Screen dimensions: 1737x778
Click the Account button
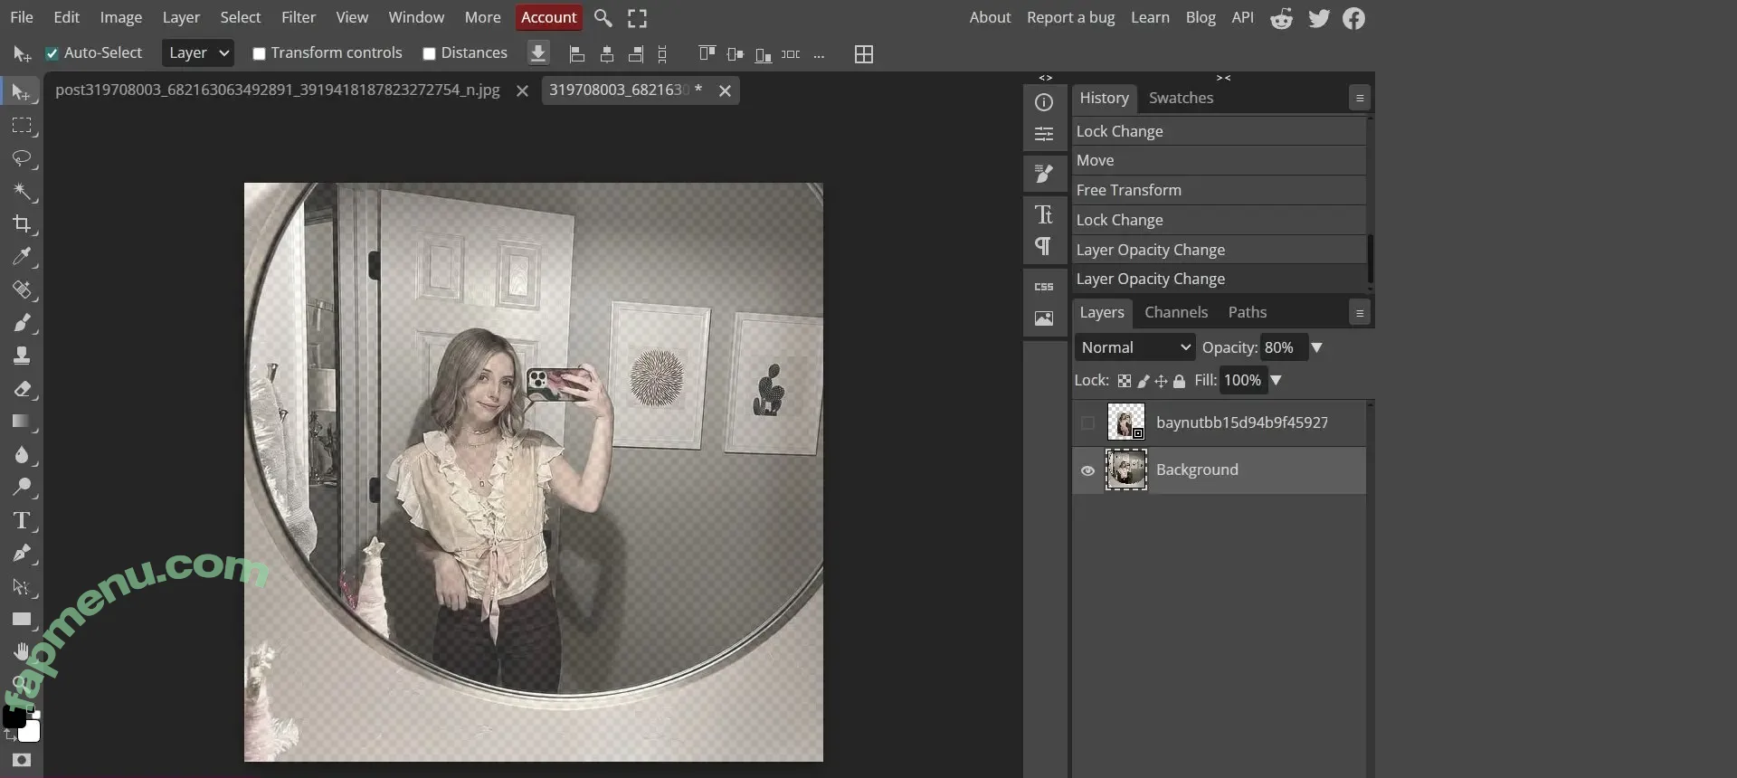click(548, 17)
